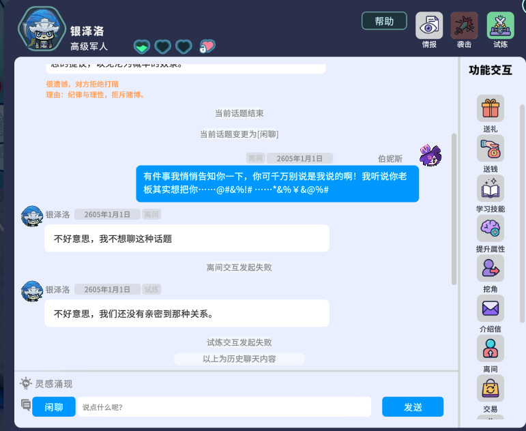Focus the 说点什么呢? message input field
Viewport: 526px width, 431px height.
point(224,407)
